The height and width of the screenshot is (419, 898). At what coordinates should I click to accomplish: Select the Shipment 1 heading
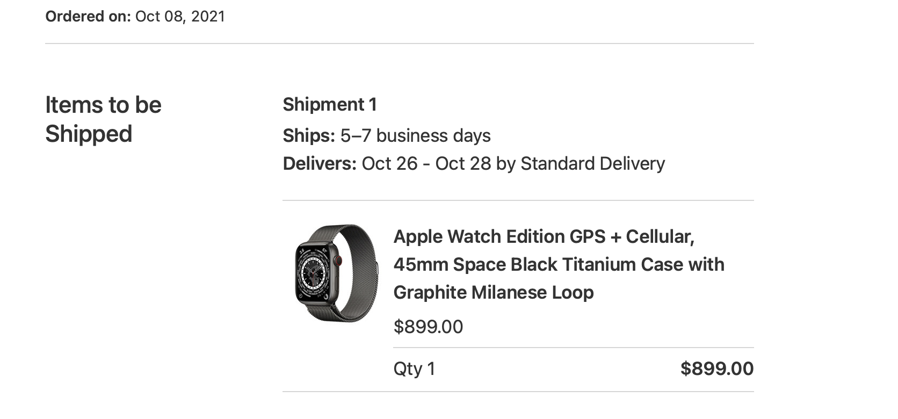click(x=330, y=104)
